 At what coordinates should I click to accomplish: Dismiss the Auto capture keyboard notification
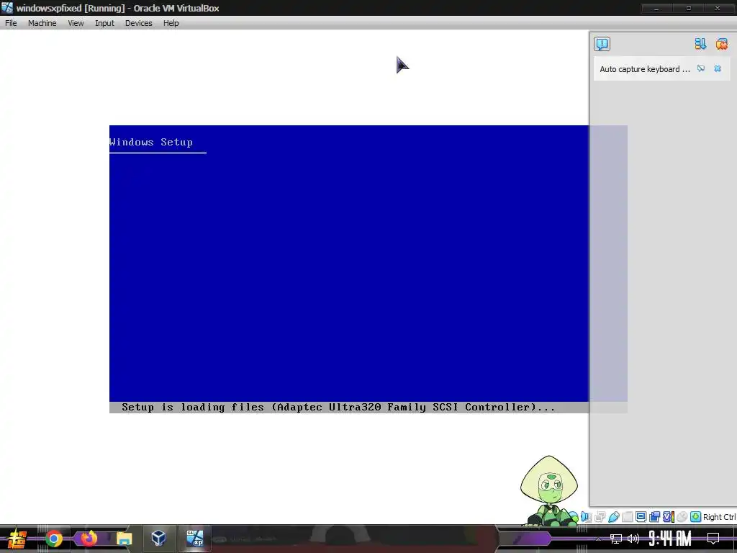tap(718, 68)
